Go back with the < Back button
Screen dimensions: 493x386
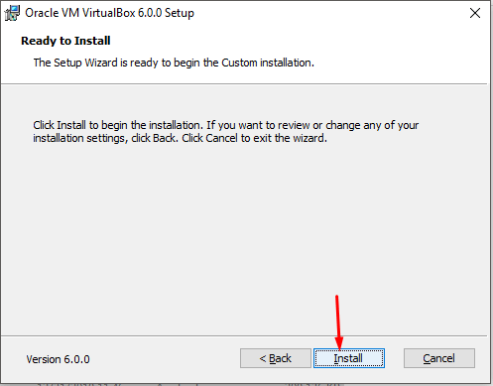[x=276, y=358]
